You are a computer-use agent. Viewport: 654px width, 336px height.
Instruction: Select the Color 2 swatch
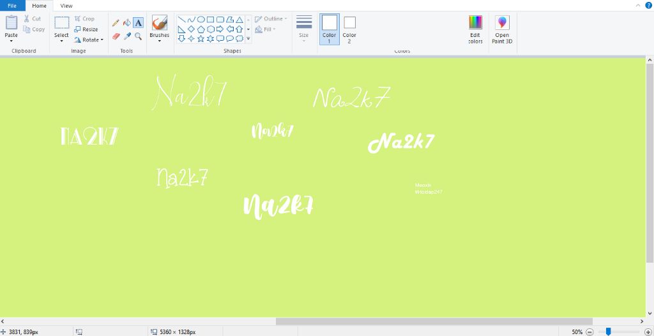[349, 29]
